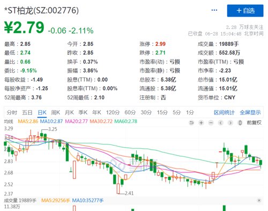Zoom out the chart with minus icon

211,123
